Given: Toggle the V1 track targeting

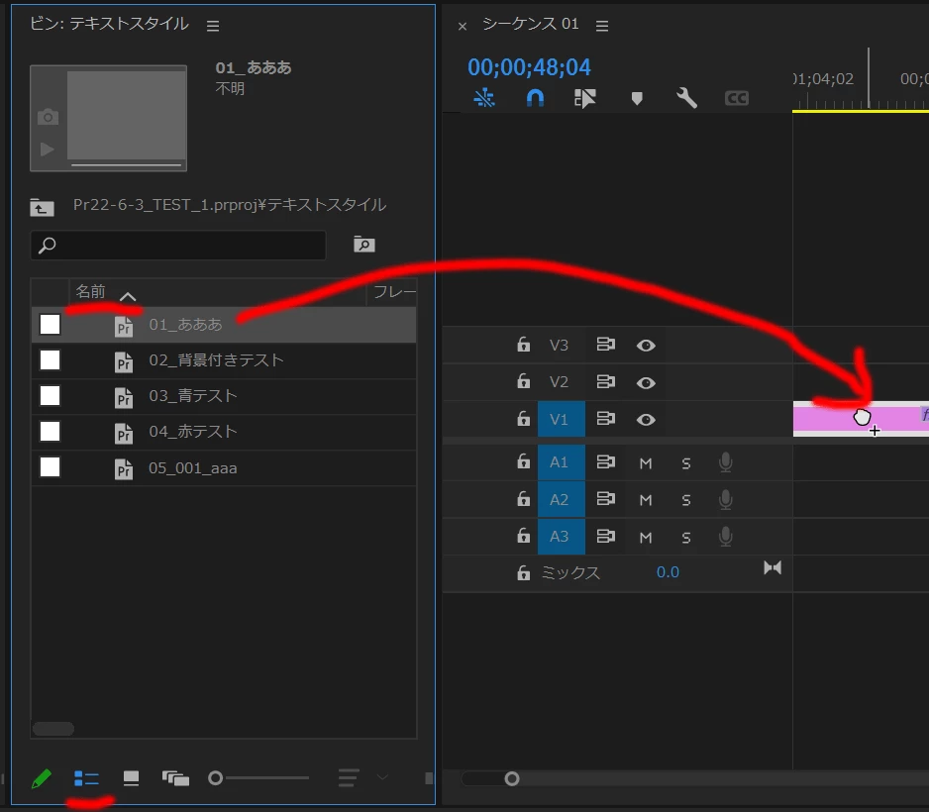Looking at the screenshot, I should (x=562, y=419).
